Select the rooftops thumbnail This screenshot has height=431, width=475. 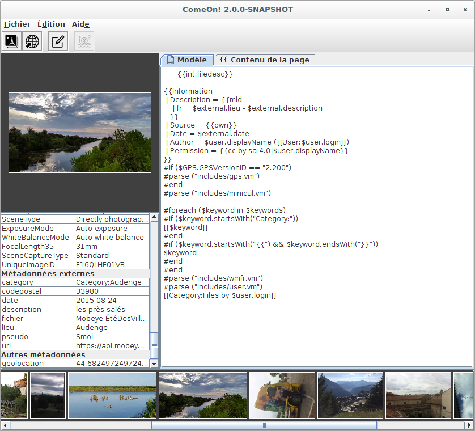click(x=418, y=395)
